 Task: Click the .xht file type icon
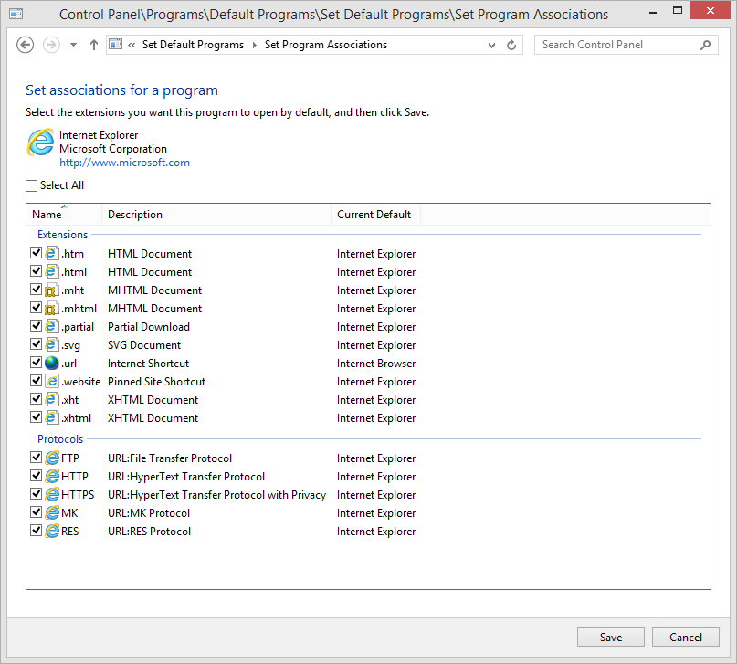(52, 399)
